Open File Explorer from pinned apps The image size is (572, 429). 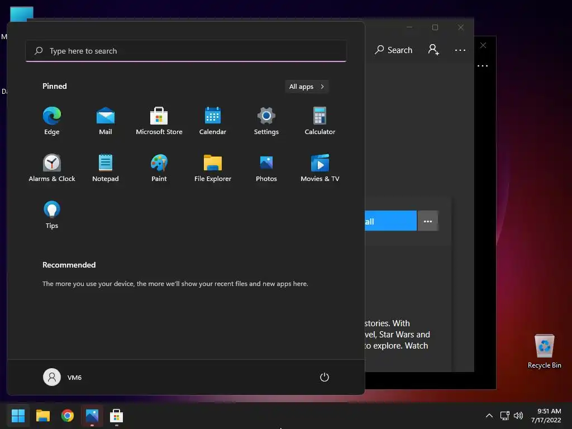[x=213, y=168]
